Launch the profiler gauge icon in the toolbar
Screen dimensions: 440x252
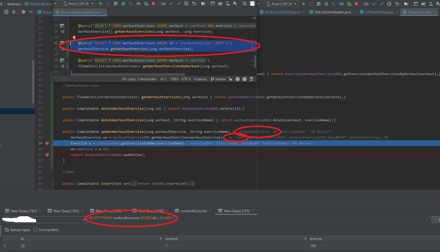pyautogui.click(x=138, y=4)
